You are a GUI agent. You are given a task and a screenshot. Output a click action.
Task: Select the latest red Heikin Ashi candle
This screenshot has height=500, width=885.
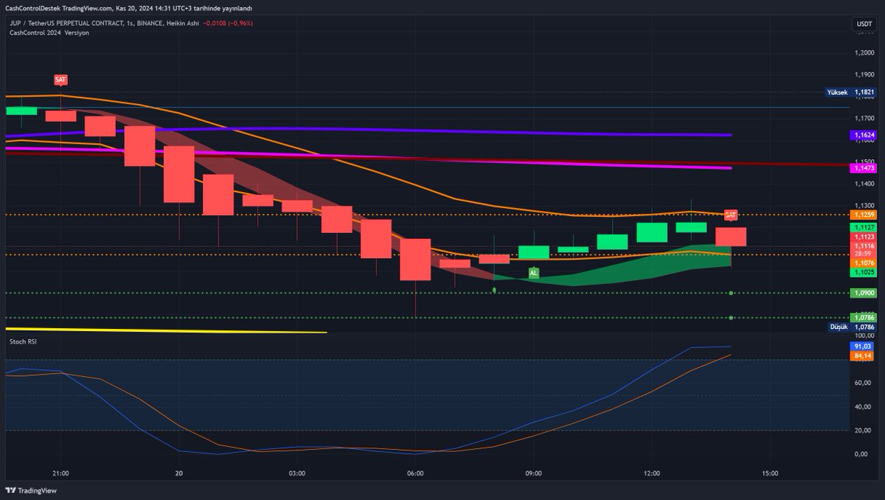[x=731, y=237]
